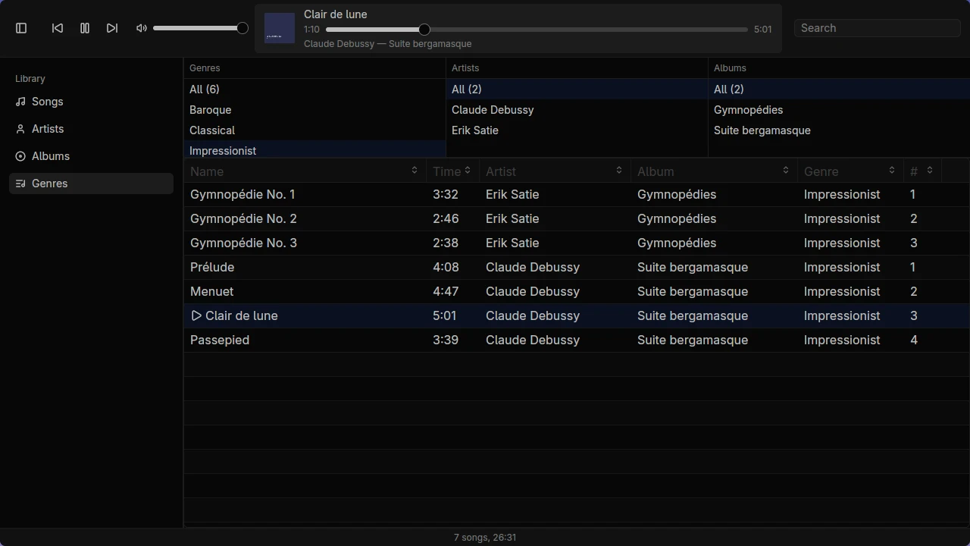The width and height of the screenshot is (970, 546).
Task: Select the Passepied song row
Action: 577,340
